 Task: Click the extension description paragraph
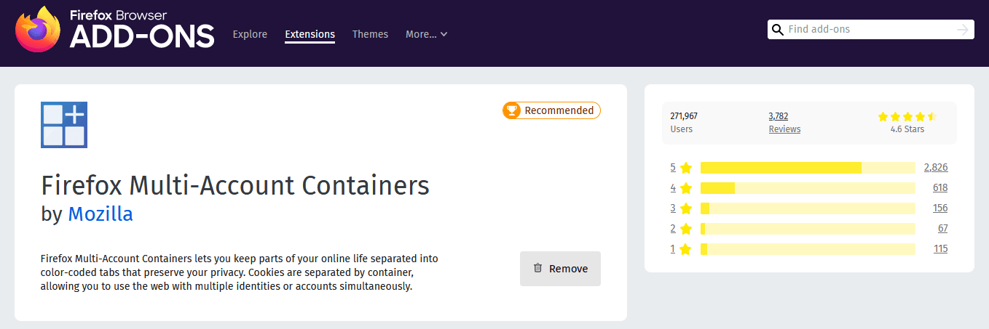click(x=240, y=272)
